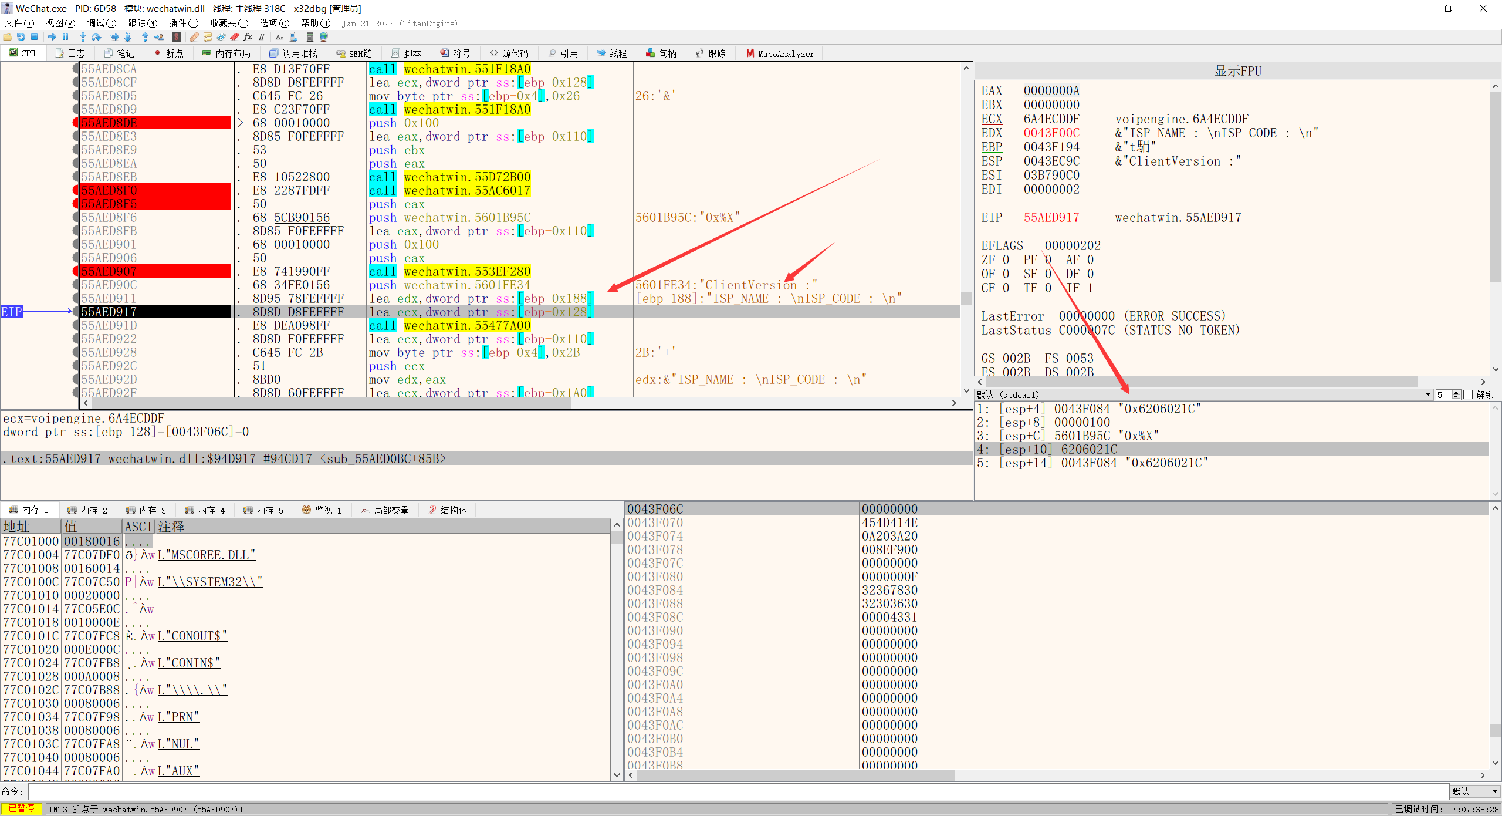Increase the argument count stepper
The height and width of the screenshot is (816, 1502).
1456,392
